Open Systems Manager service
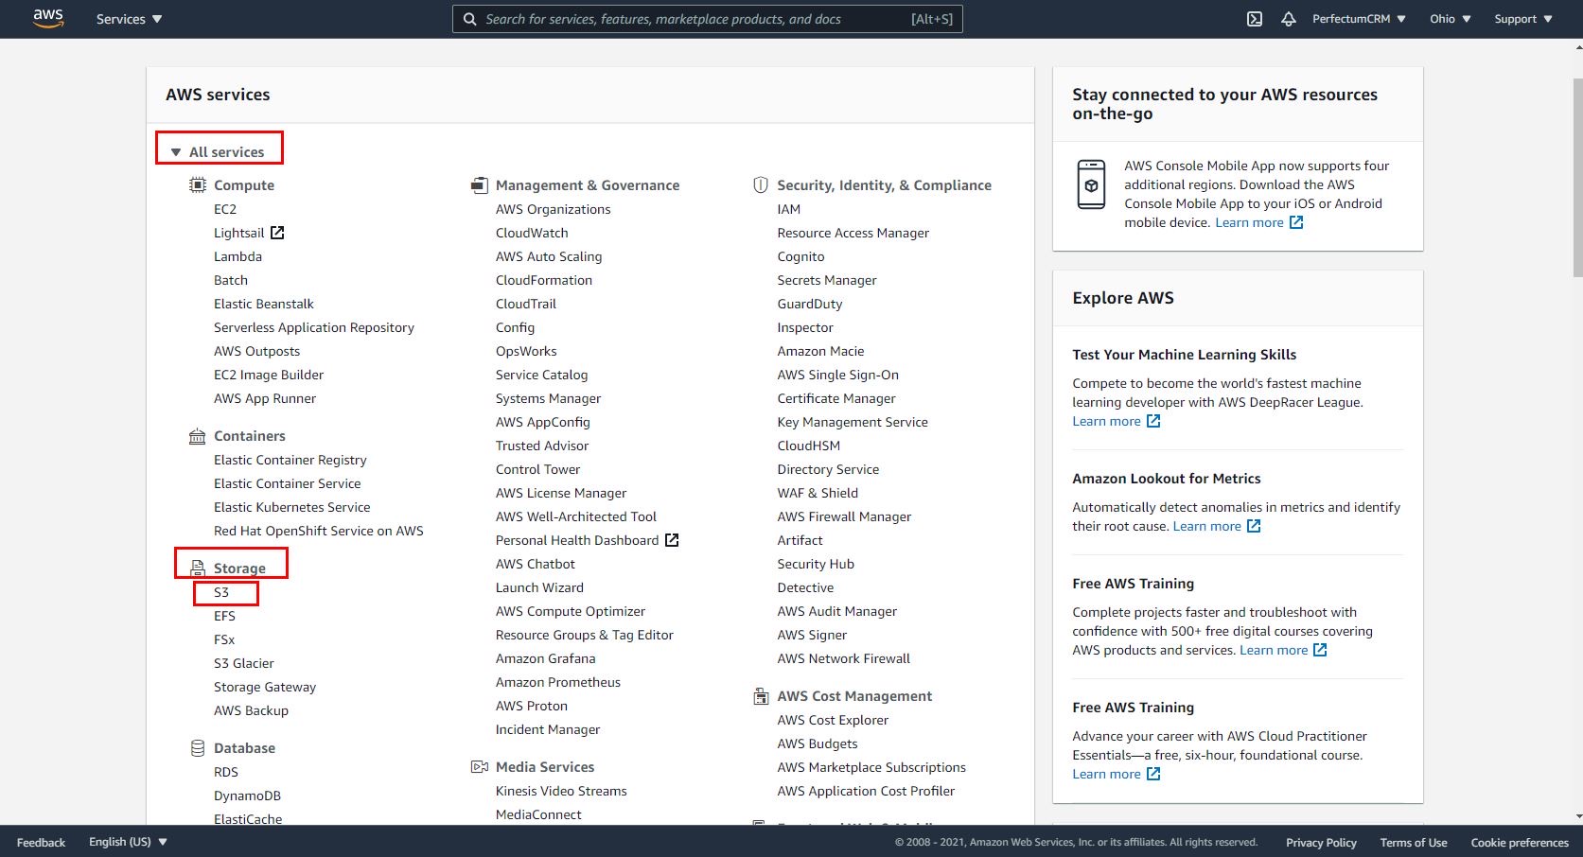This screenshot has width=1583, height=857. 548,398
